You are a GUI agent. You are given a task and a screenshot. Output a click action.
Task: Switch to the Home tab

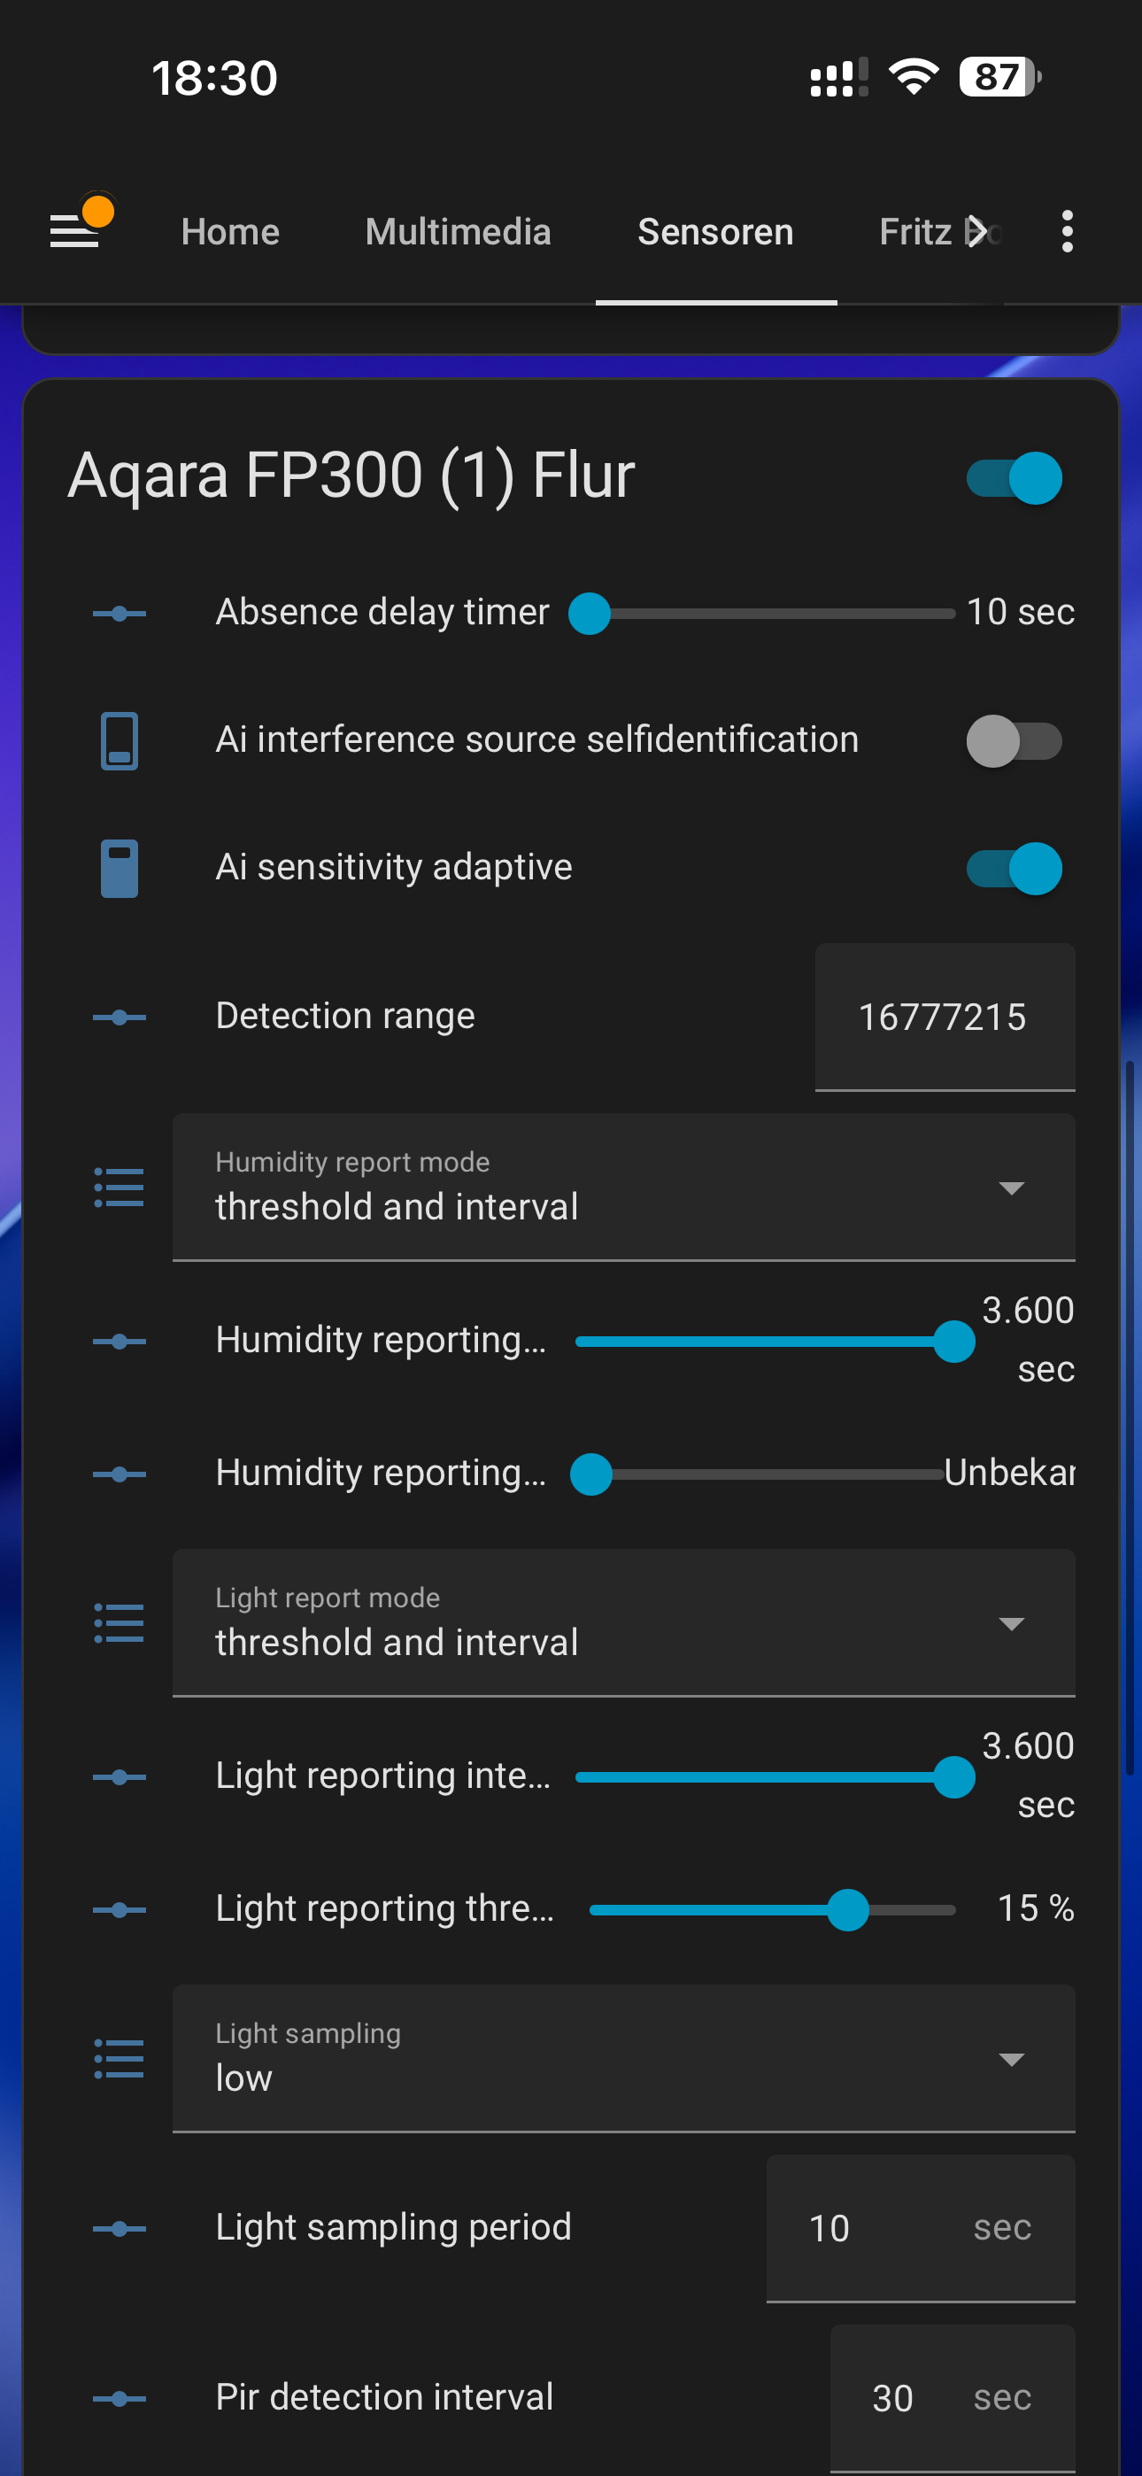[x=230, y=232]
